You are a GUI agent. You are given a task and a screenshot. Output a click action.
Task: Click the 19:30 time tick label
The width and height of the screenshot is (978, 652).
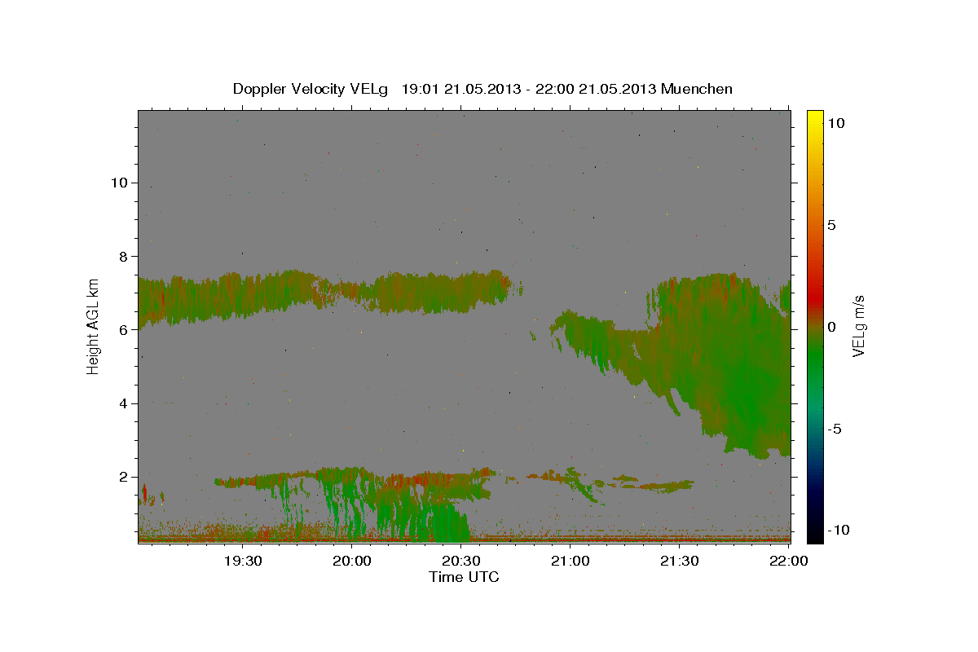243,562
